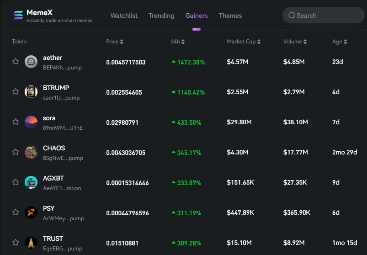Focus the Search input field
Viewport: 367px width, 255px height.
coord(324,15)
